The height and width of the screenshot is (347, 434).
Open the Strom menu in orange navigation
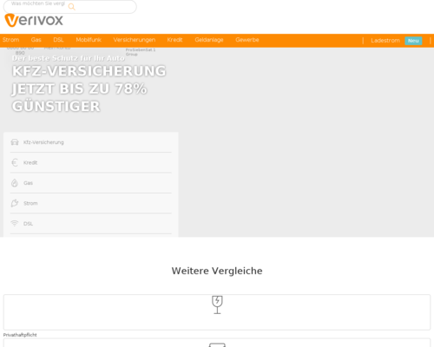(10, 40)
